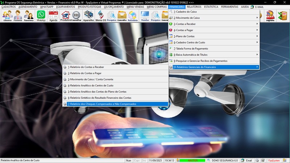The width and height of the screenshot is (290, 163).
Task: Expand Baixa Automática de Títulos submenu
Action: point(214,55)
